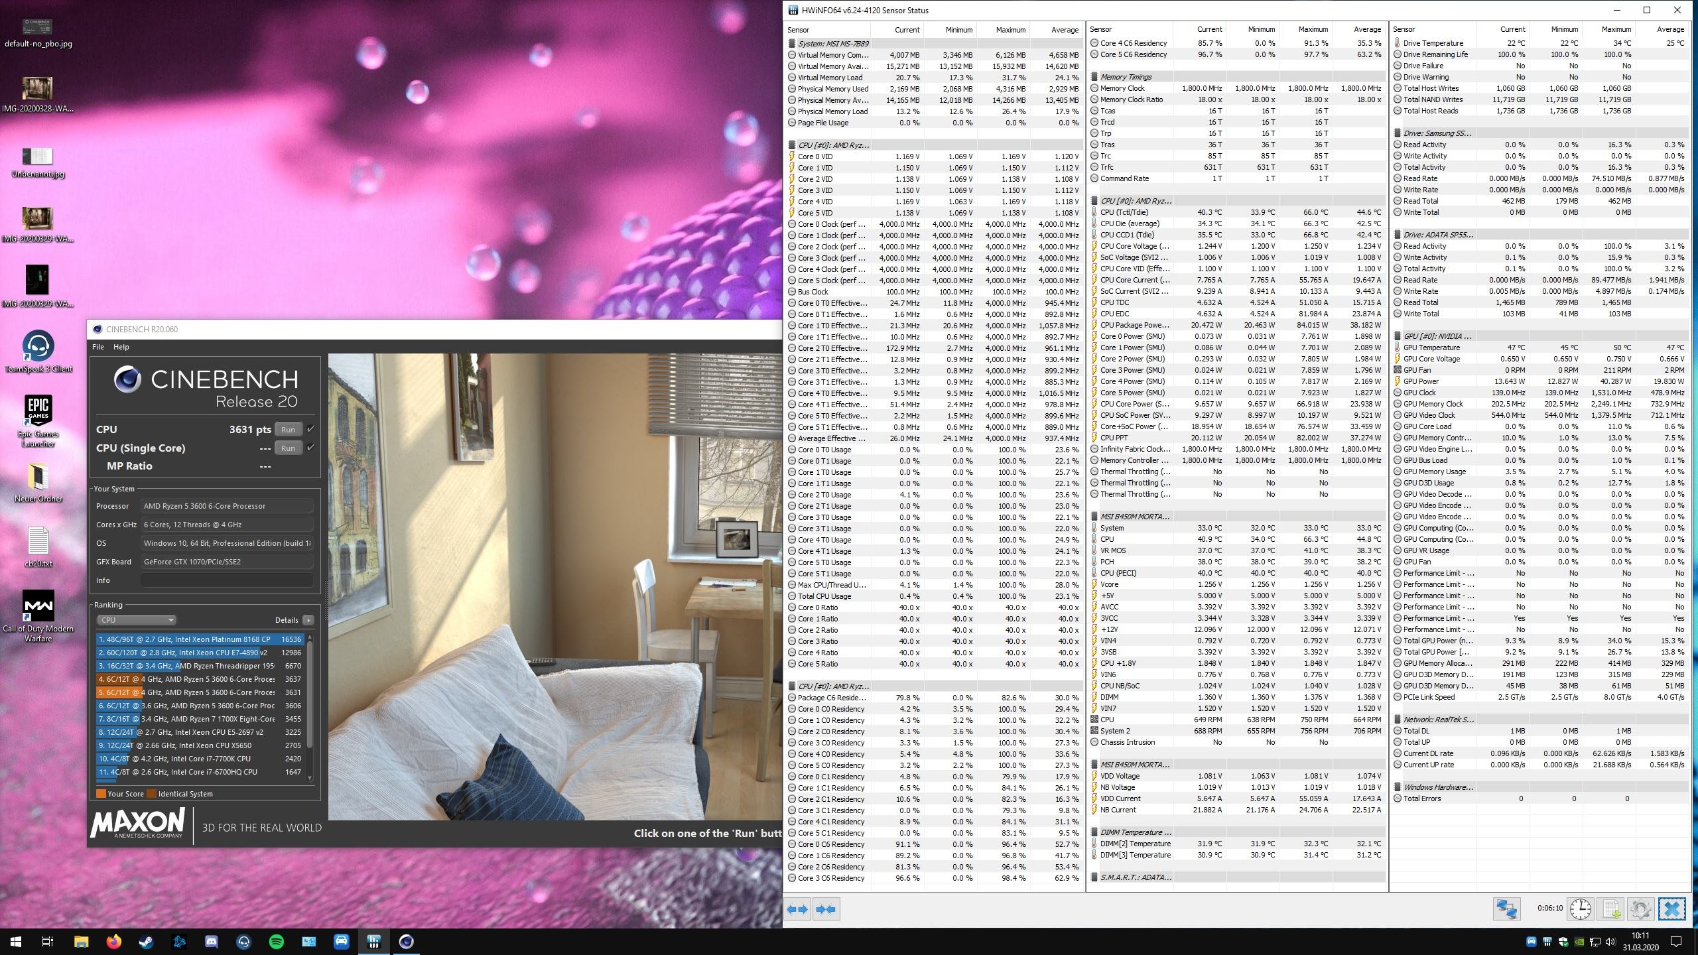
Task: Close sensor status with blue X button
Action: [1671, 909]
